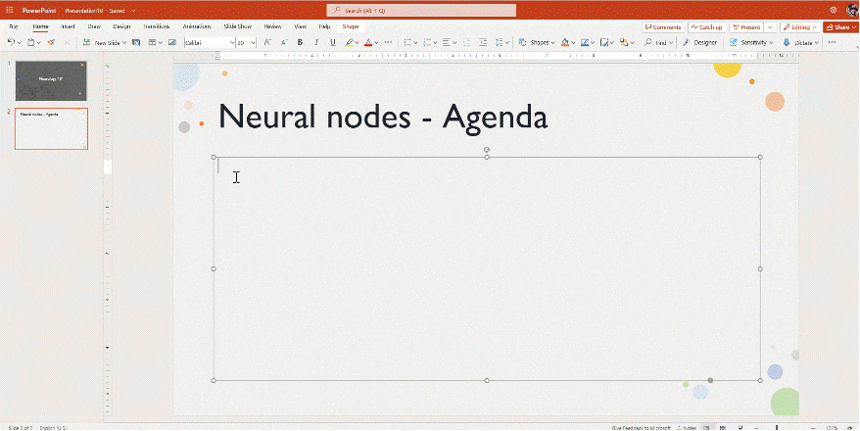Expand the font name dropdown

click(x=232, y=43)
